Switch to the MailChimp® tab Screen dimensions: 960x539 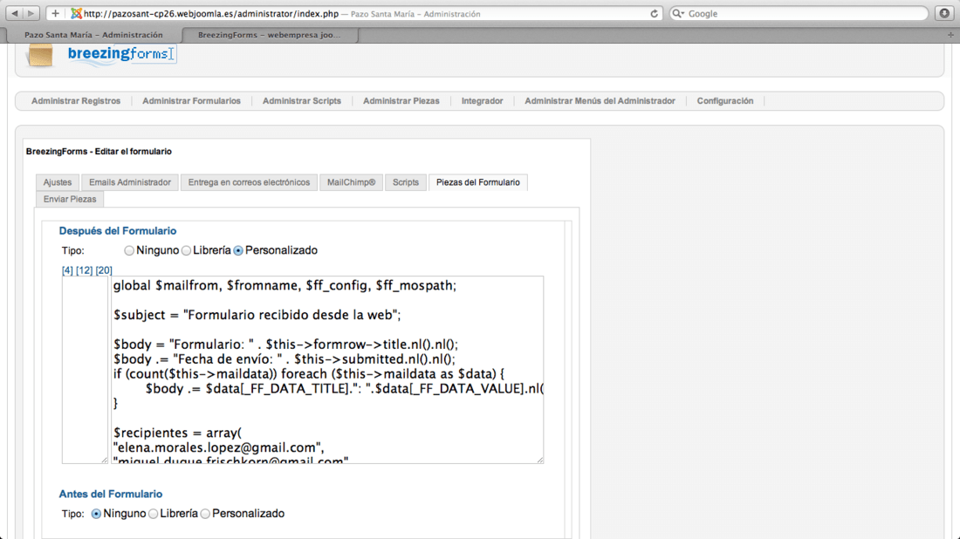click(x=351, y=182)
